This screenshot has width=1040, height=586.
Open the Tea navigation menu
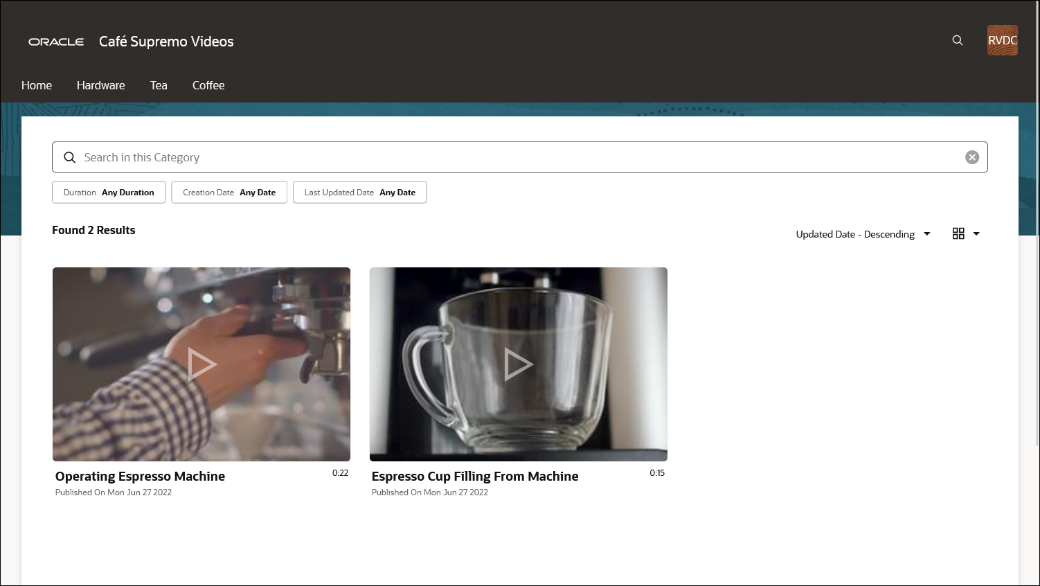[158, 85]
